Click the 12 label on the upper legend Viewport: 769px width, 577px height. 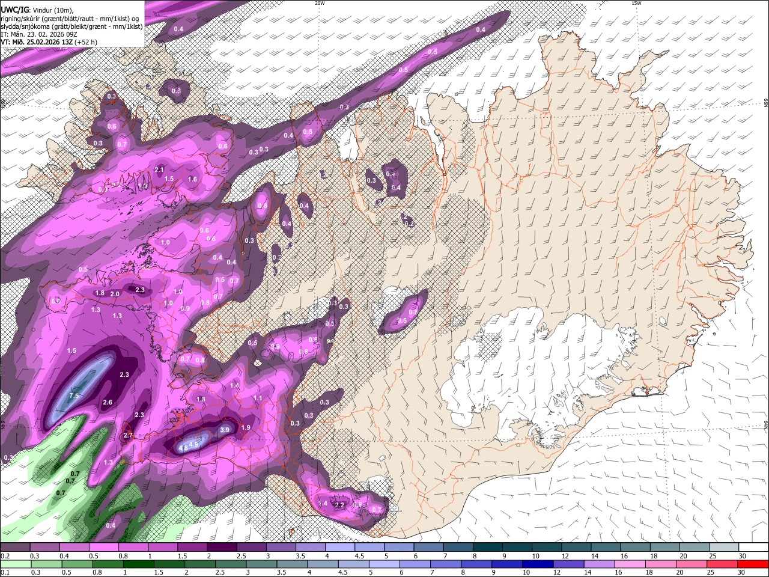point(565,556)
